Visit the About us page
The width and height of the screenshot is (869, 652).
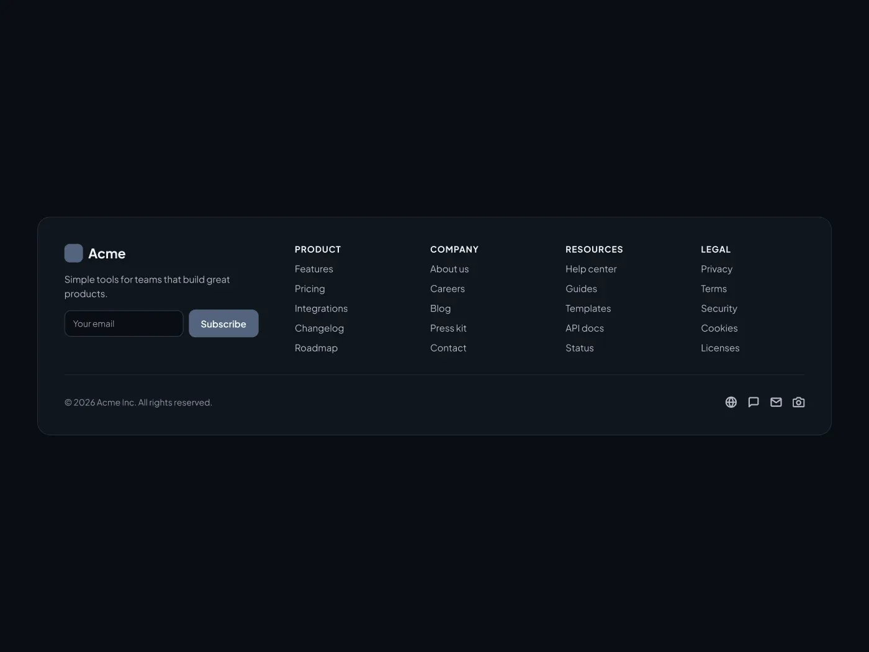tap(449, 269)
